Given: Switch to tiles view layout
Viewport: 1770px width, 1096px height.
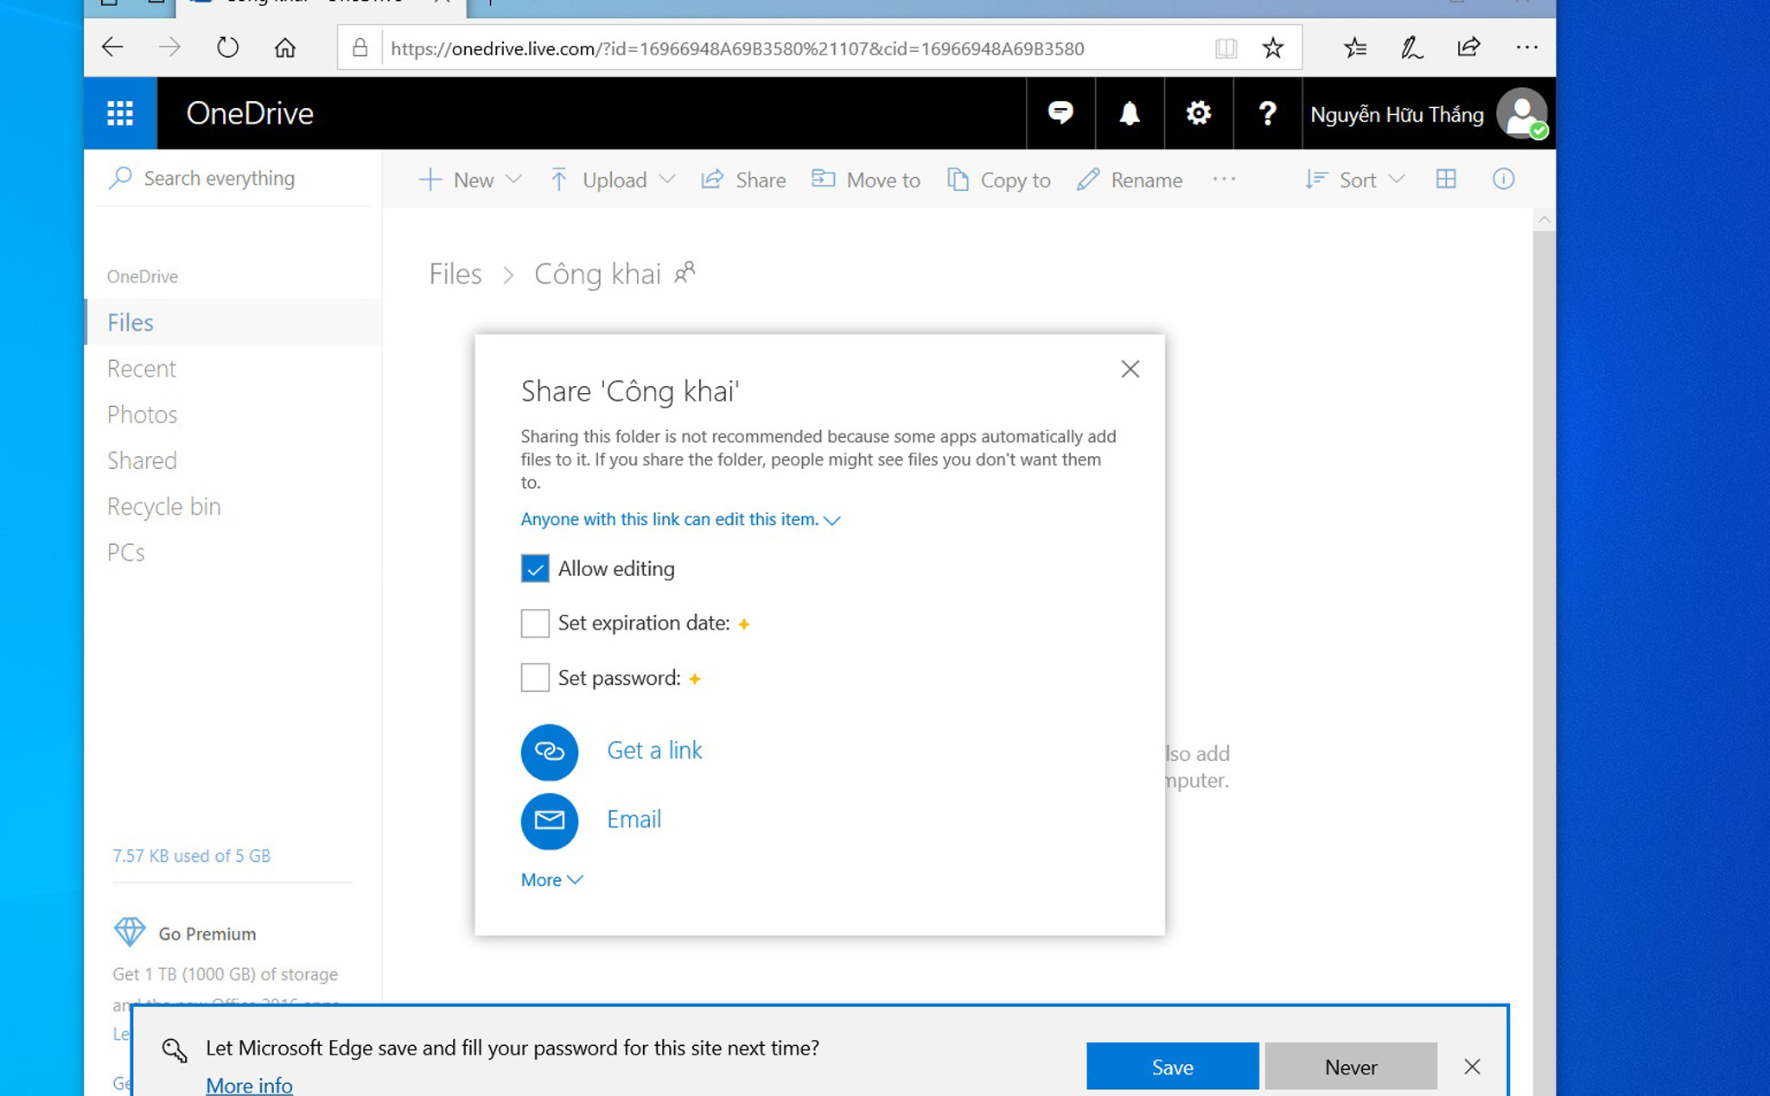Looking at the screenshot, I should click(1446, 179).
